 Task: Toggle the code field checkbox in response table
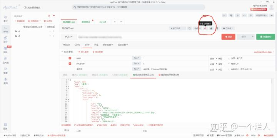click(65, 130)
